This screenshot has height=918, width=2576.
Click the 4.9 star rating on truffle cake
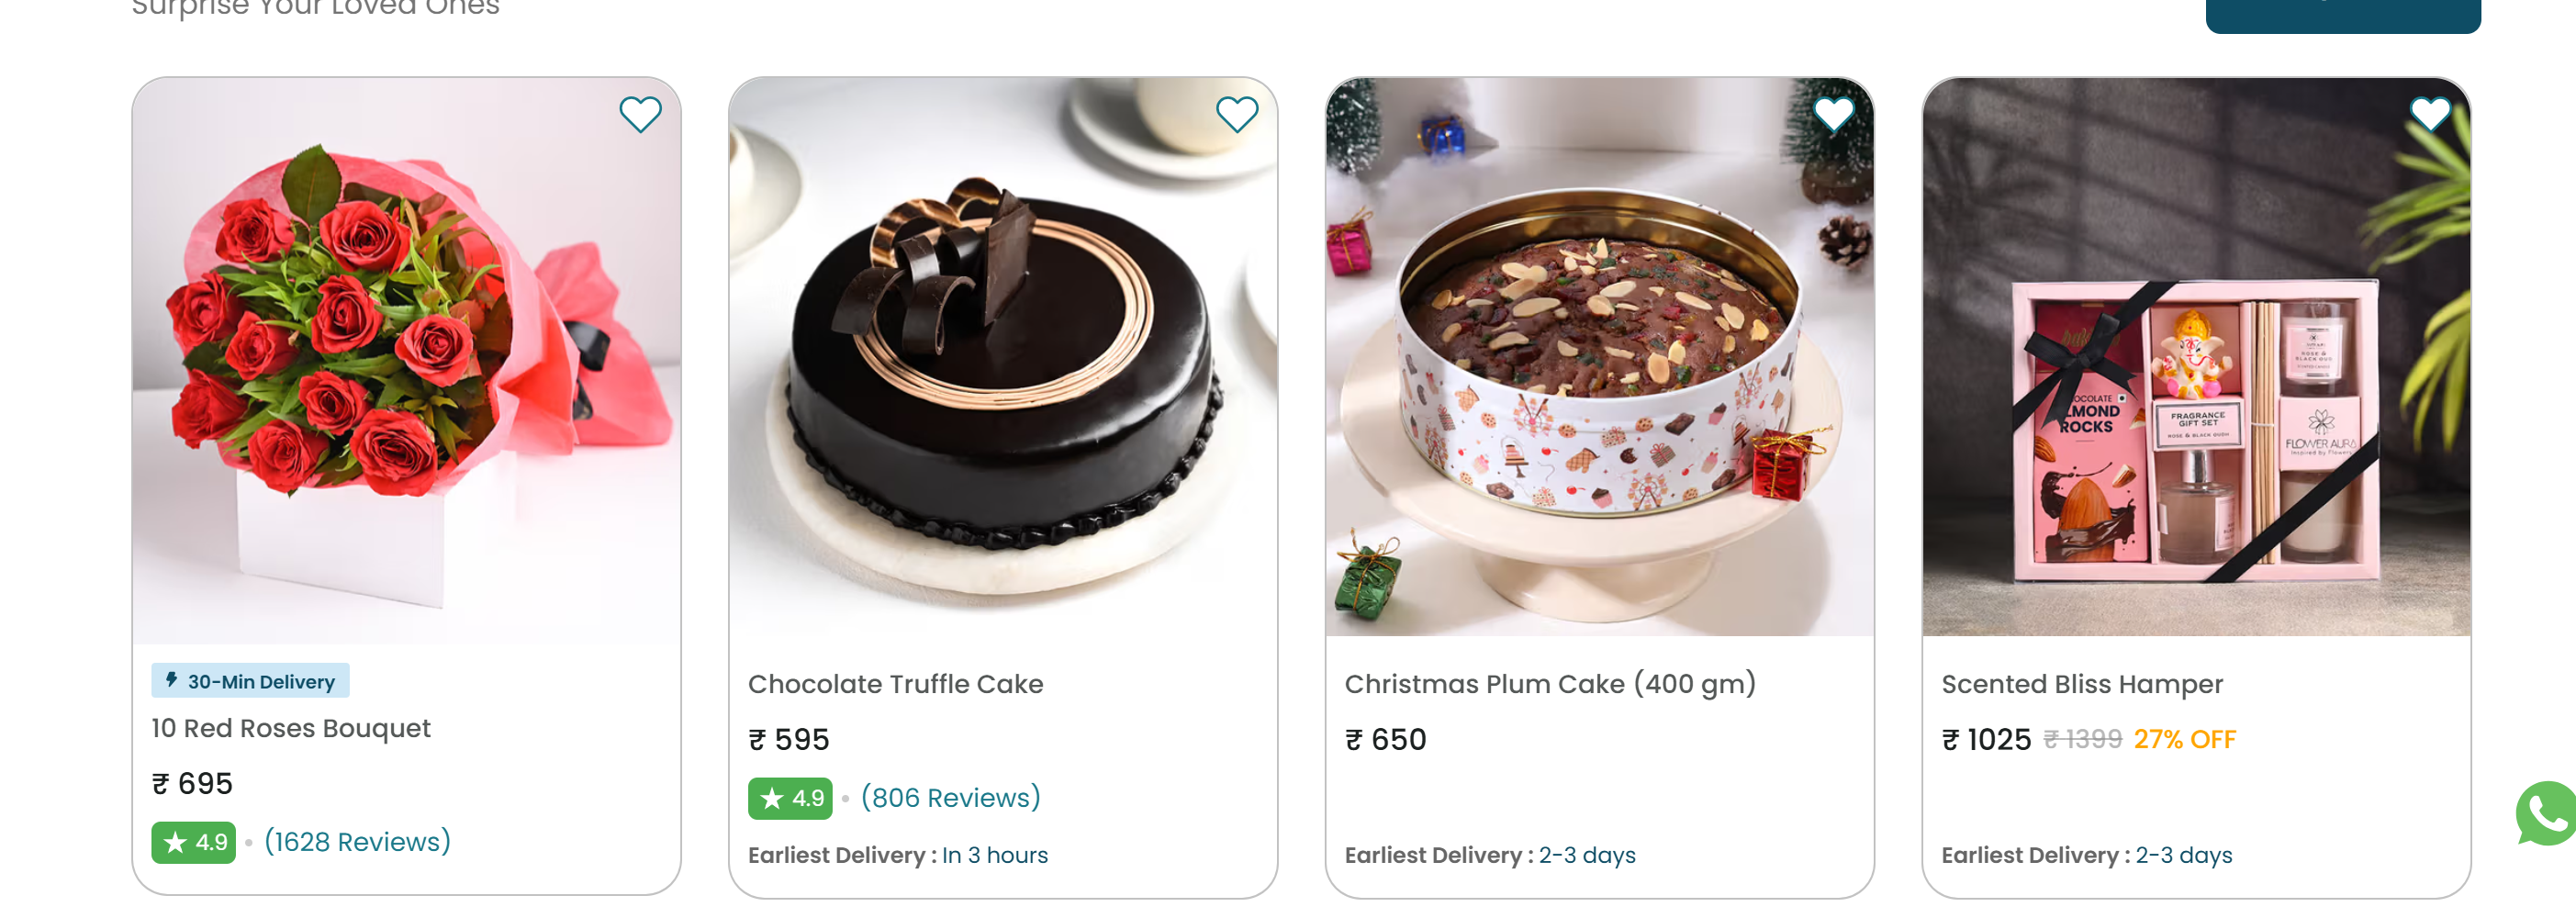pos(790,798)
